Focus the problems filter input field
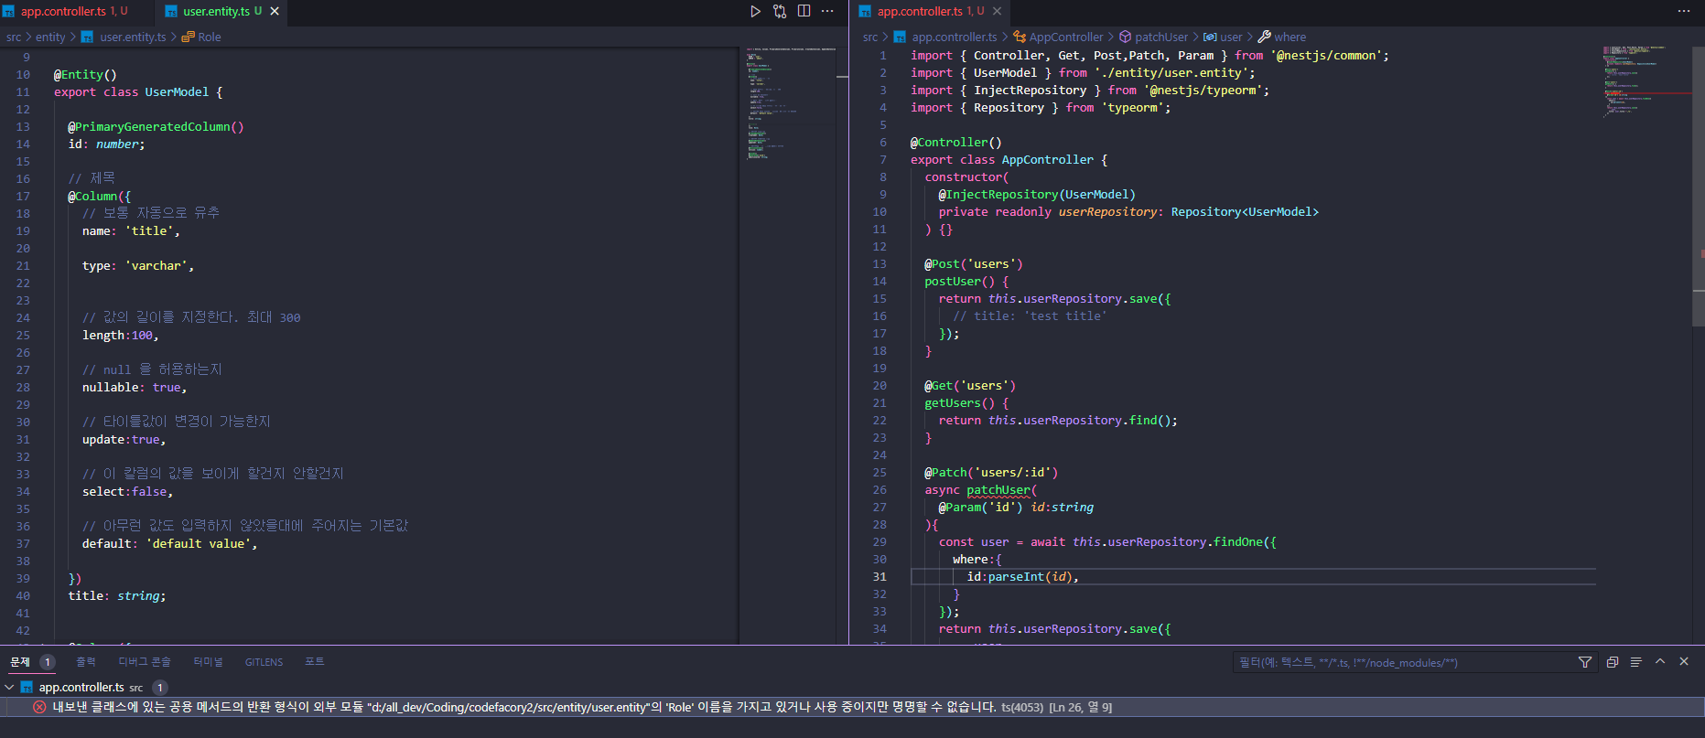Image resolution: width=1705 pixels, height=738 pixels. pyautogui.click(x=1403, y=662)
